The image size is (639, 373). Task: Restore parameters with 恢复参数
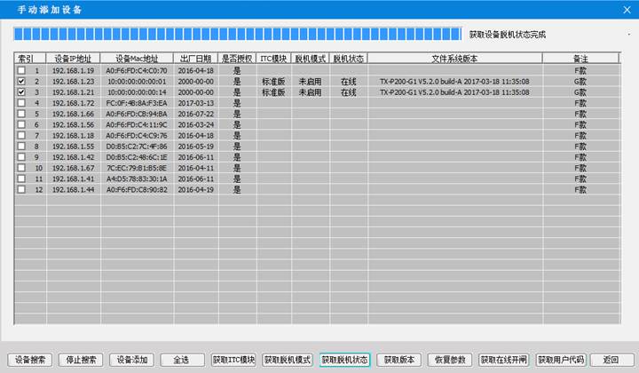coord(449,360)
